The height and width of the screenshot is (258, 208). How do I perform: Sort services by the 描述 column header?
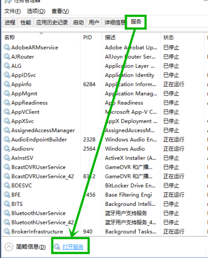coord(131,37)
